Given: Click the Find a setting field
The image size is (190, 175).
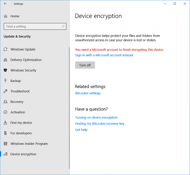Looking at the screenshot, I should tap(35, 26).
